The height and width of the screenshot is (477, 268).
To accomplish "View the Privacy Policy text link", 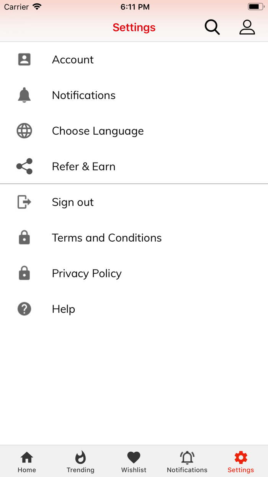I will (87, 274).
